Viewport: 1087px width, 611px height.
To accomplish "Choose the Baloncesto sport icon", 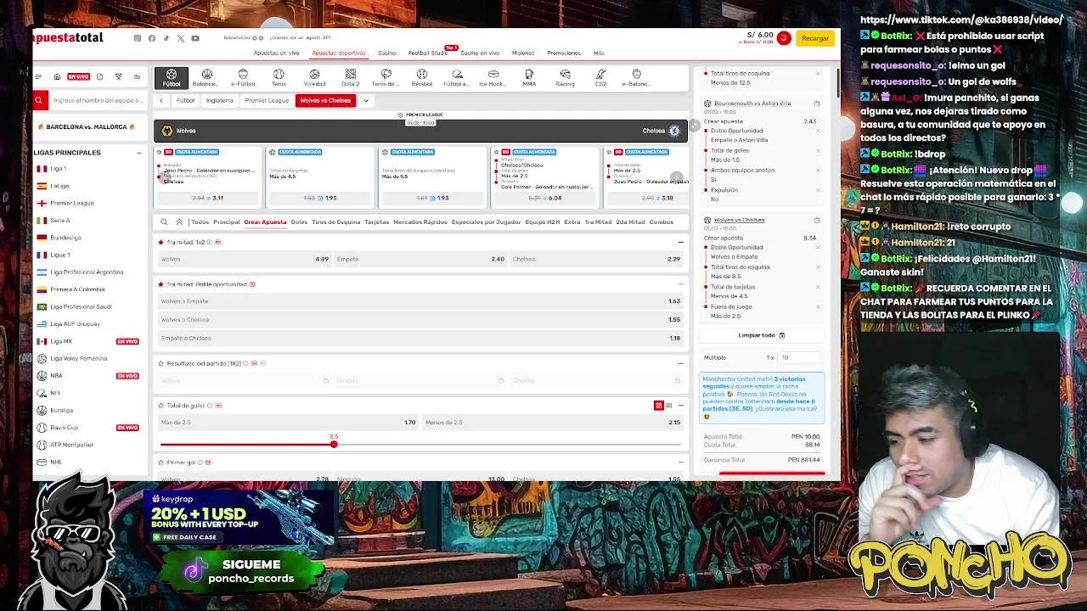I will click(x=206, y=78).
